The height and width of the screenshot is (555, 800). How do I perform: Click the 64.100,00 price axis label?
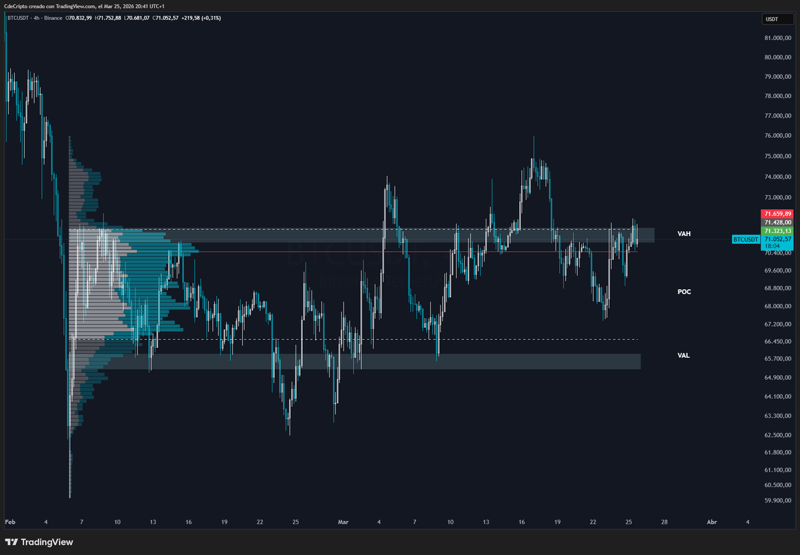click(777, 396)
